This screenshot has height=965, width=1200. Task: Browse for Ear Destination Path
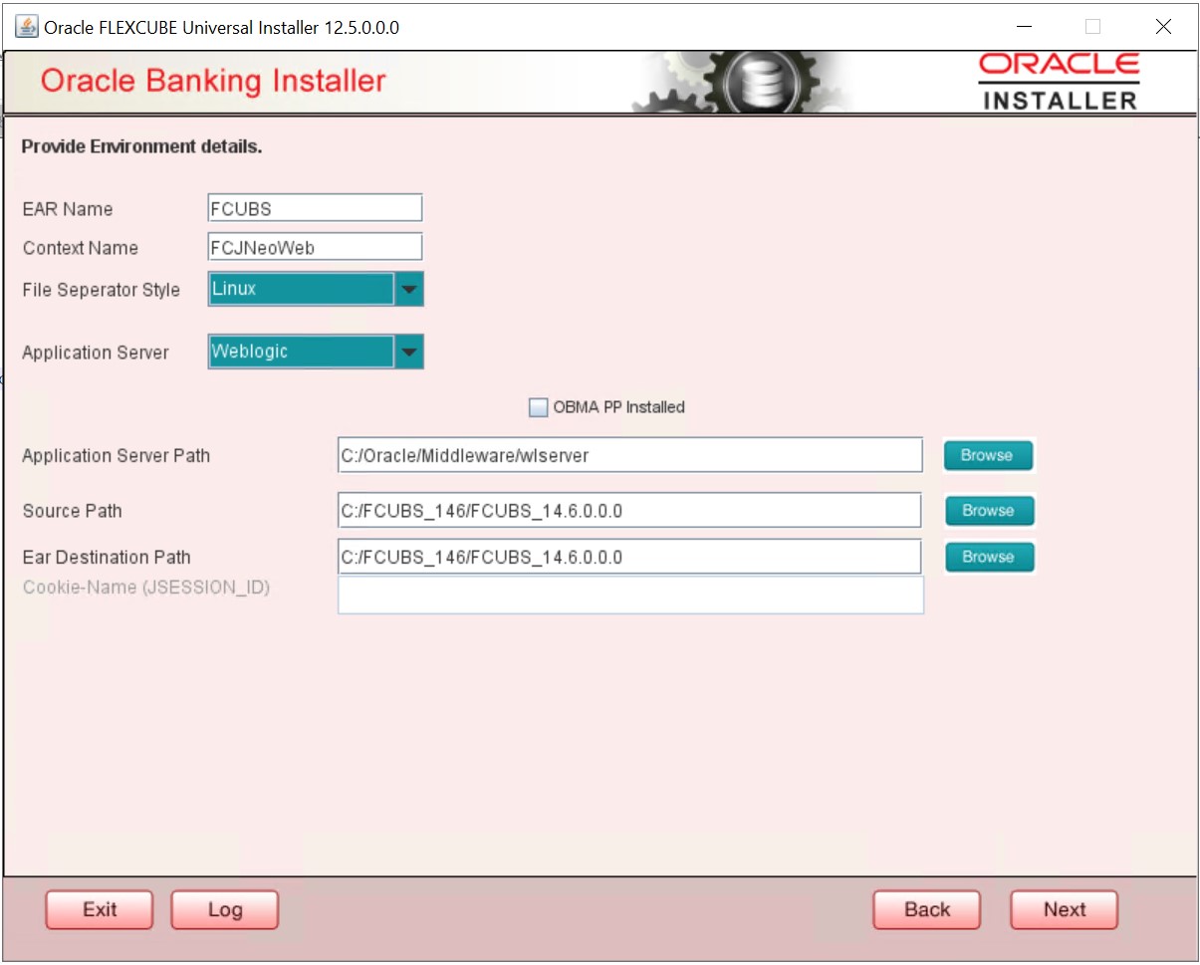pos(989,557)
